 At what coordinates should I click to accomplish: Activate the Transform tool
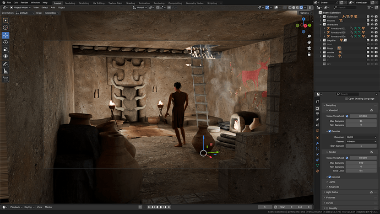tap(6, 56)
